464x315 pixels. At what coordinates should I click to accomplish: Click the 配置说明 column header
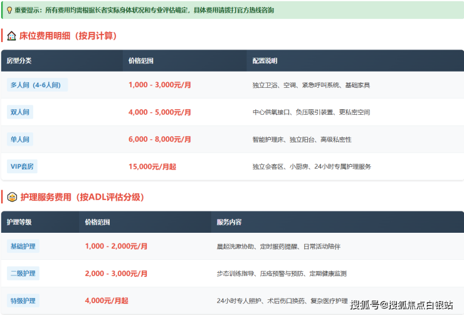pyautogui.click(x=265, y=61)
